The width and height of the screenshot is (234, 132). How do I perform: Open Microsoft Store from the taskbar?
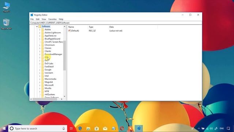point(97,128)
